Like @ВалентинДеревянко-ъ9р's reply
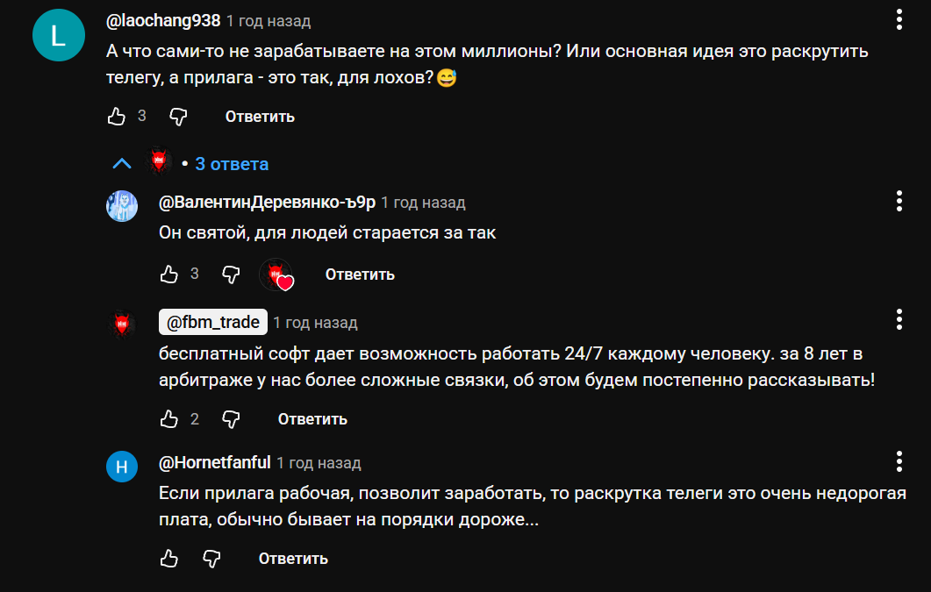The height and width of the screenshot is (592, 931). click(168, 274)
